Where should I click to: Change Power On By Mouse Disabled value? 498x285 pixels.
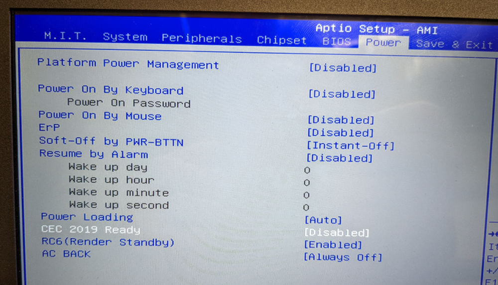click(x=341, y=120)
